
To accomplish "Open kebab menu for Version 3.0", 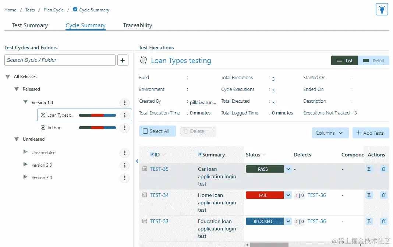I will [125, 178].
